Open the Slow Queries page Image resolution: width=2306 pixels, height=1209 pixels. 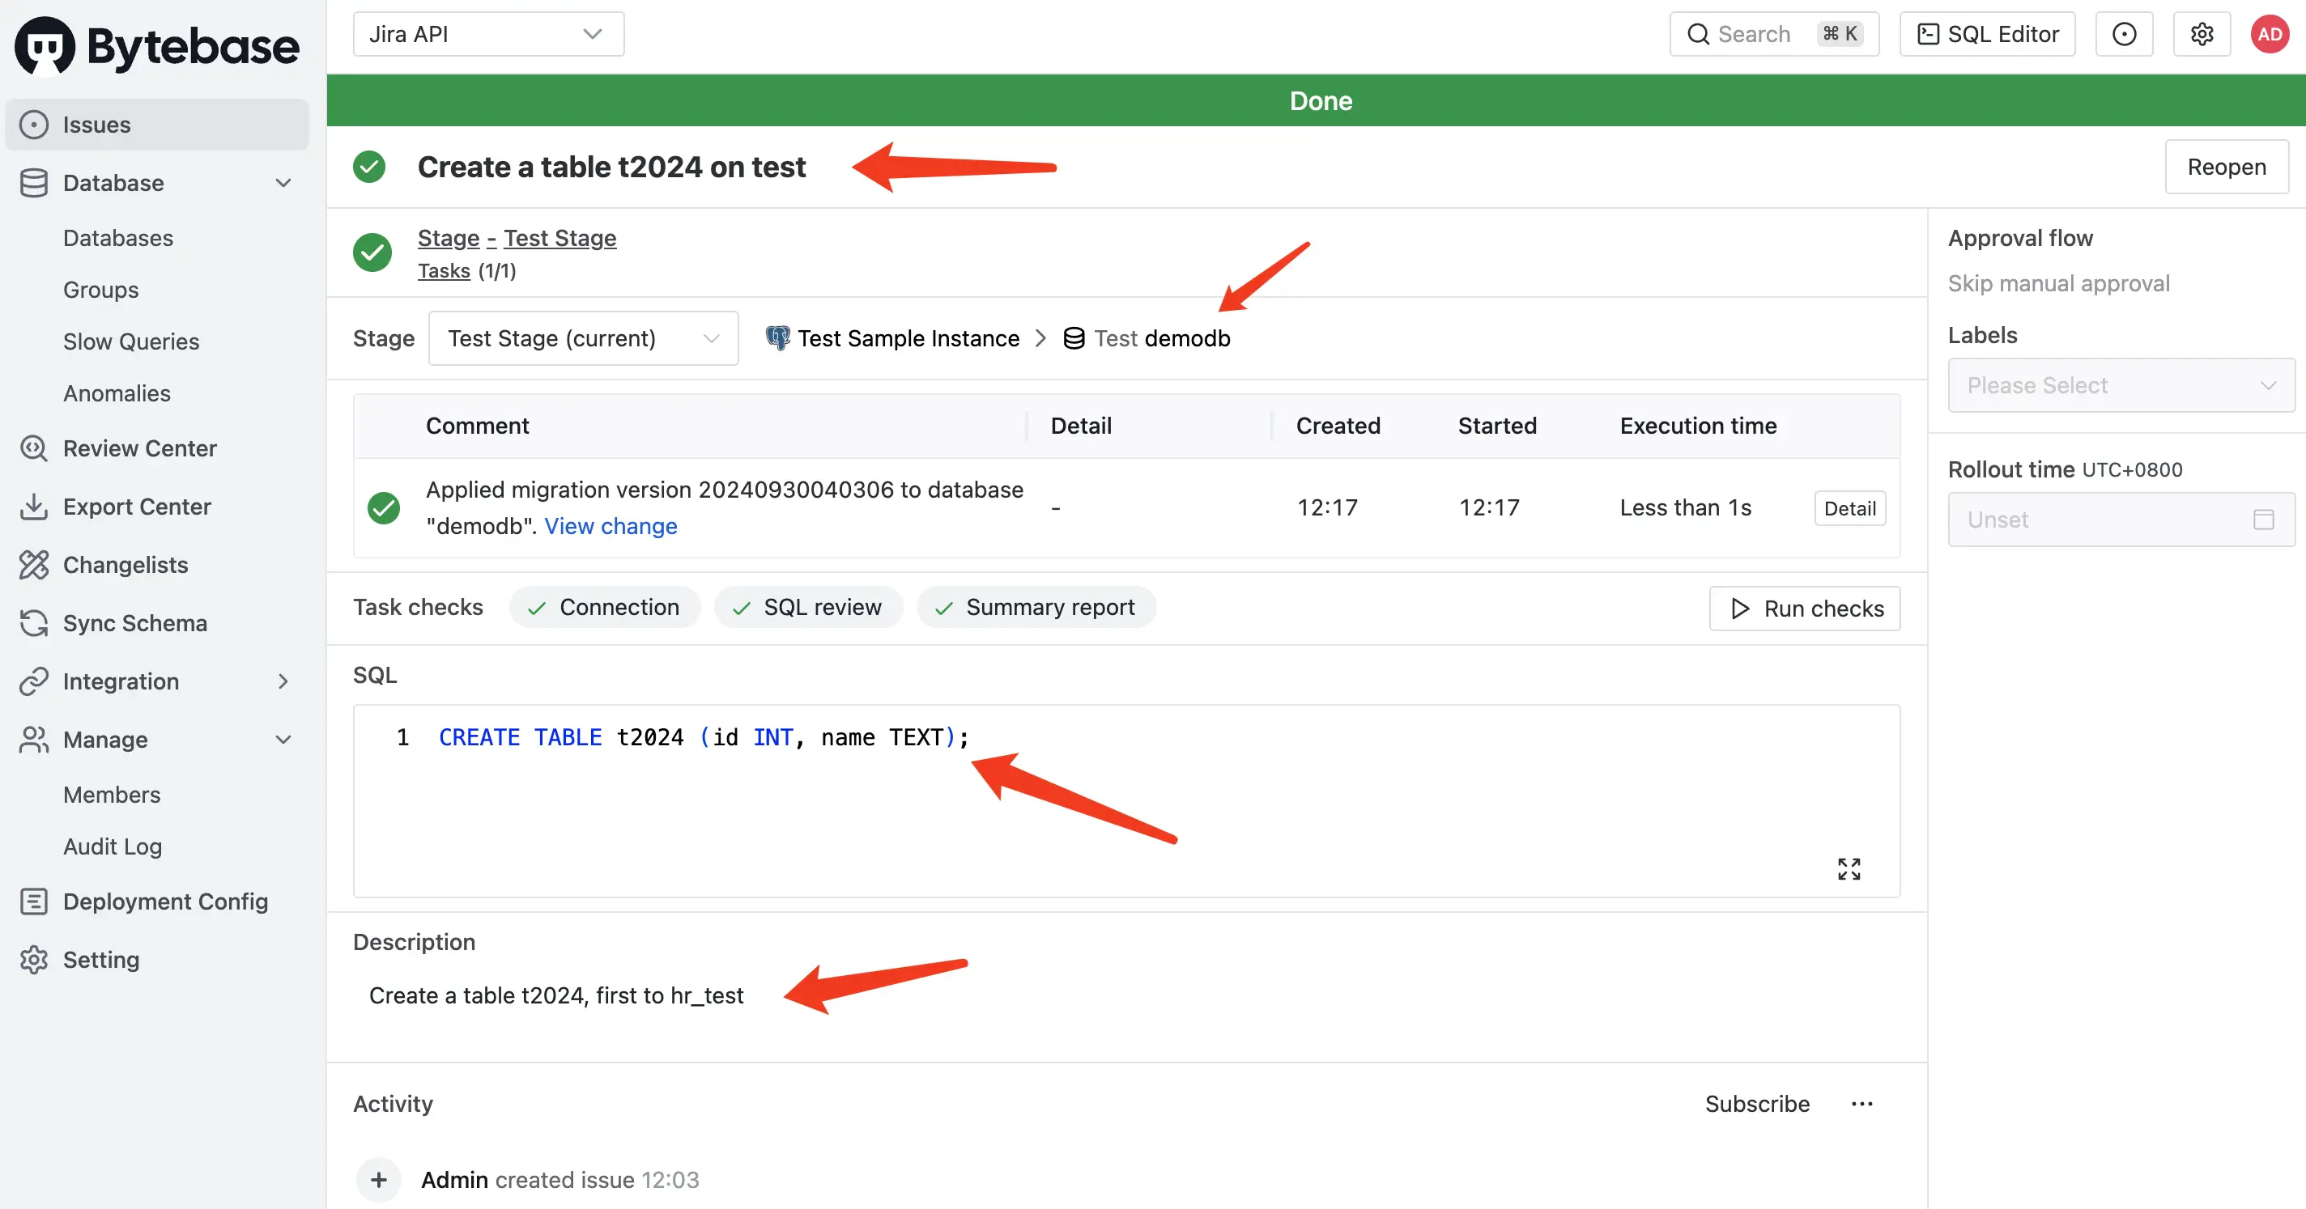(132, 341)
